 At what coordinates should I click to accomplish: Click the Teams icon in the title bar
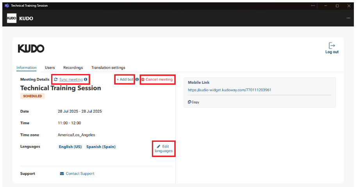pyautogui.click(x=7, y=6)
